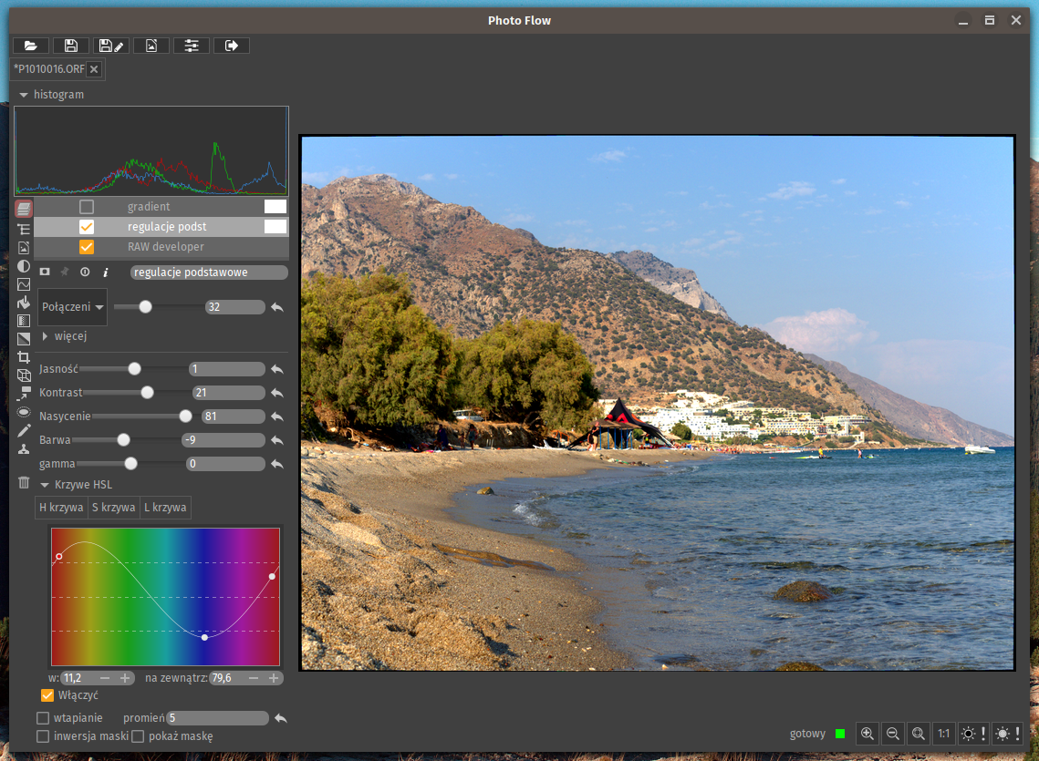This screenshot has width=1039, height=761.
Task: Decrease the 'w:' value with minus
Action: [x=105, y=678]
